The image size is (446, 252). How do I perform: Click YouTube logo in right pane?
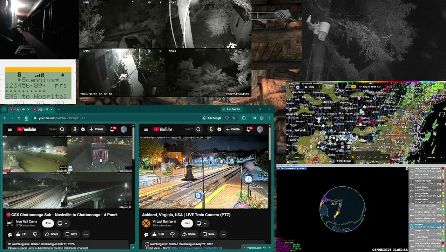(163, 129)
